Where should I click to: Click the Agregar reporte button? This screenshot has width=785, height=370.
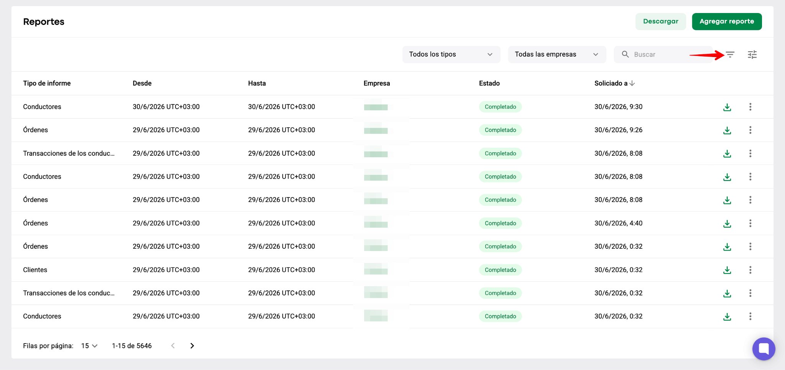[x=727, y=21]
